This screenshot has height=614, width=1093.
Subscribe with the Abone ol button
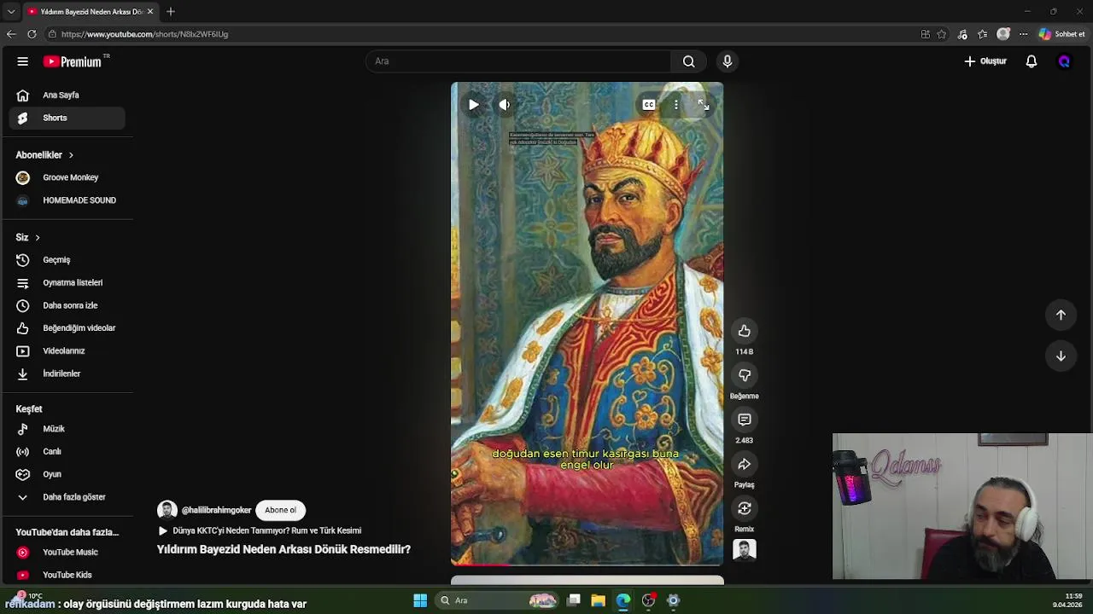280,510
